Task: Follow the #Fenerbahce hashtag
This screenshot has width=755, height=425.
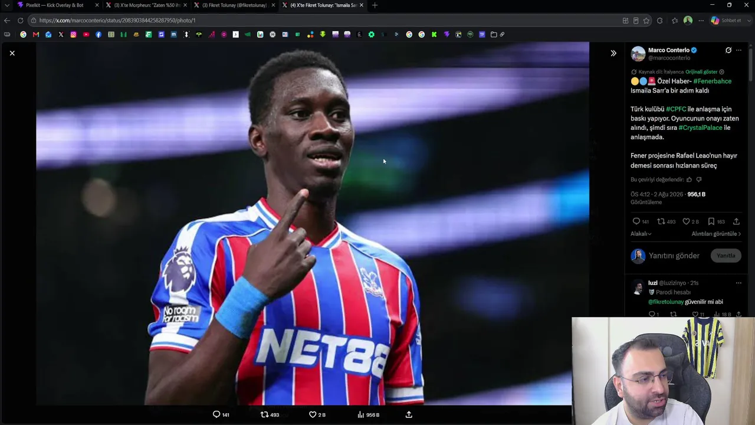Action: pyautogui.click(x=712, y=81)
